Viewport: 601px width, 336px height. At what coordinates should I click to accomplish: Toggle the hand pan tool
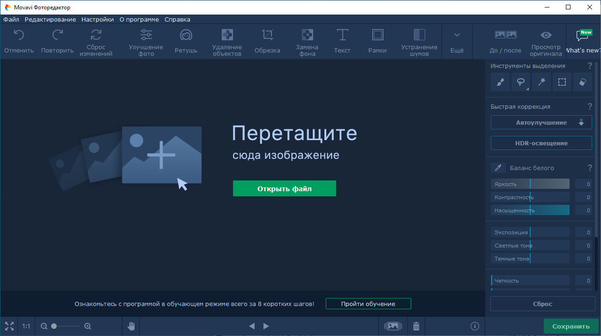(131, 326)
